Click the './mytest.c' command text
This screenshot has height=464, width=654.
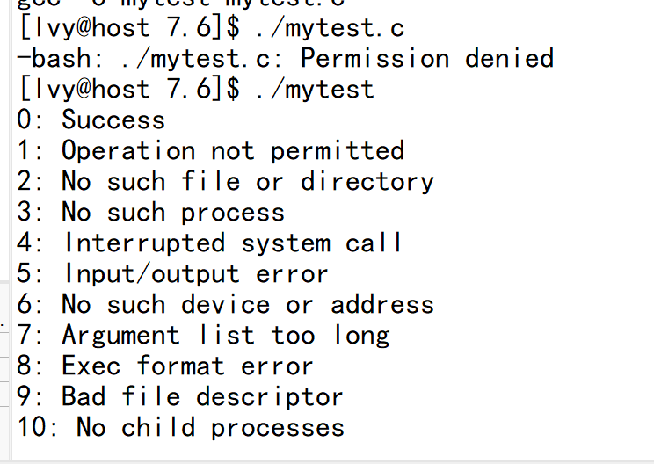(x=330, y=28)
